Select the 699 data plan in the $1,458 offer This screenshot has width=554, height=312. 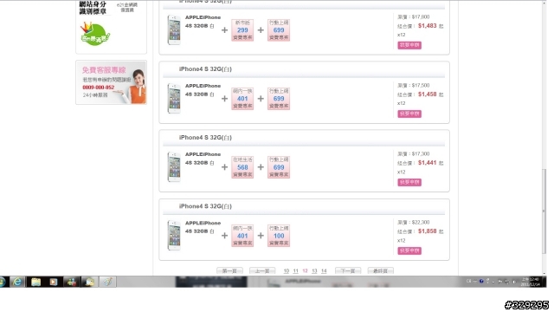pyautogui.click(x=279, y=99)
